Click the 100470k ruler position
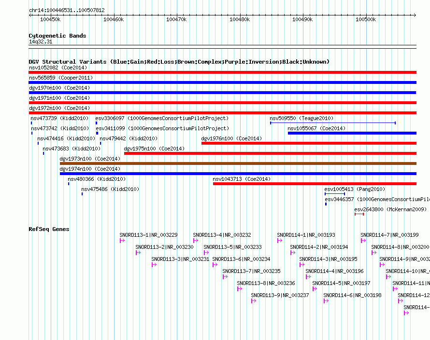 [x=176, y=19]
